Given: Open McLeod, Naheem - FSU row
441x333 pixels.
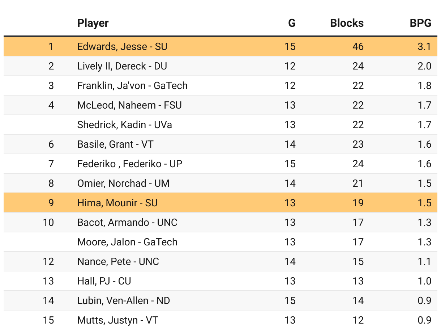Looking at the screenshot, I should tap(129, 105).
